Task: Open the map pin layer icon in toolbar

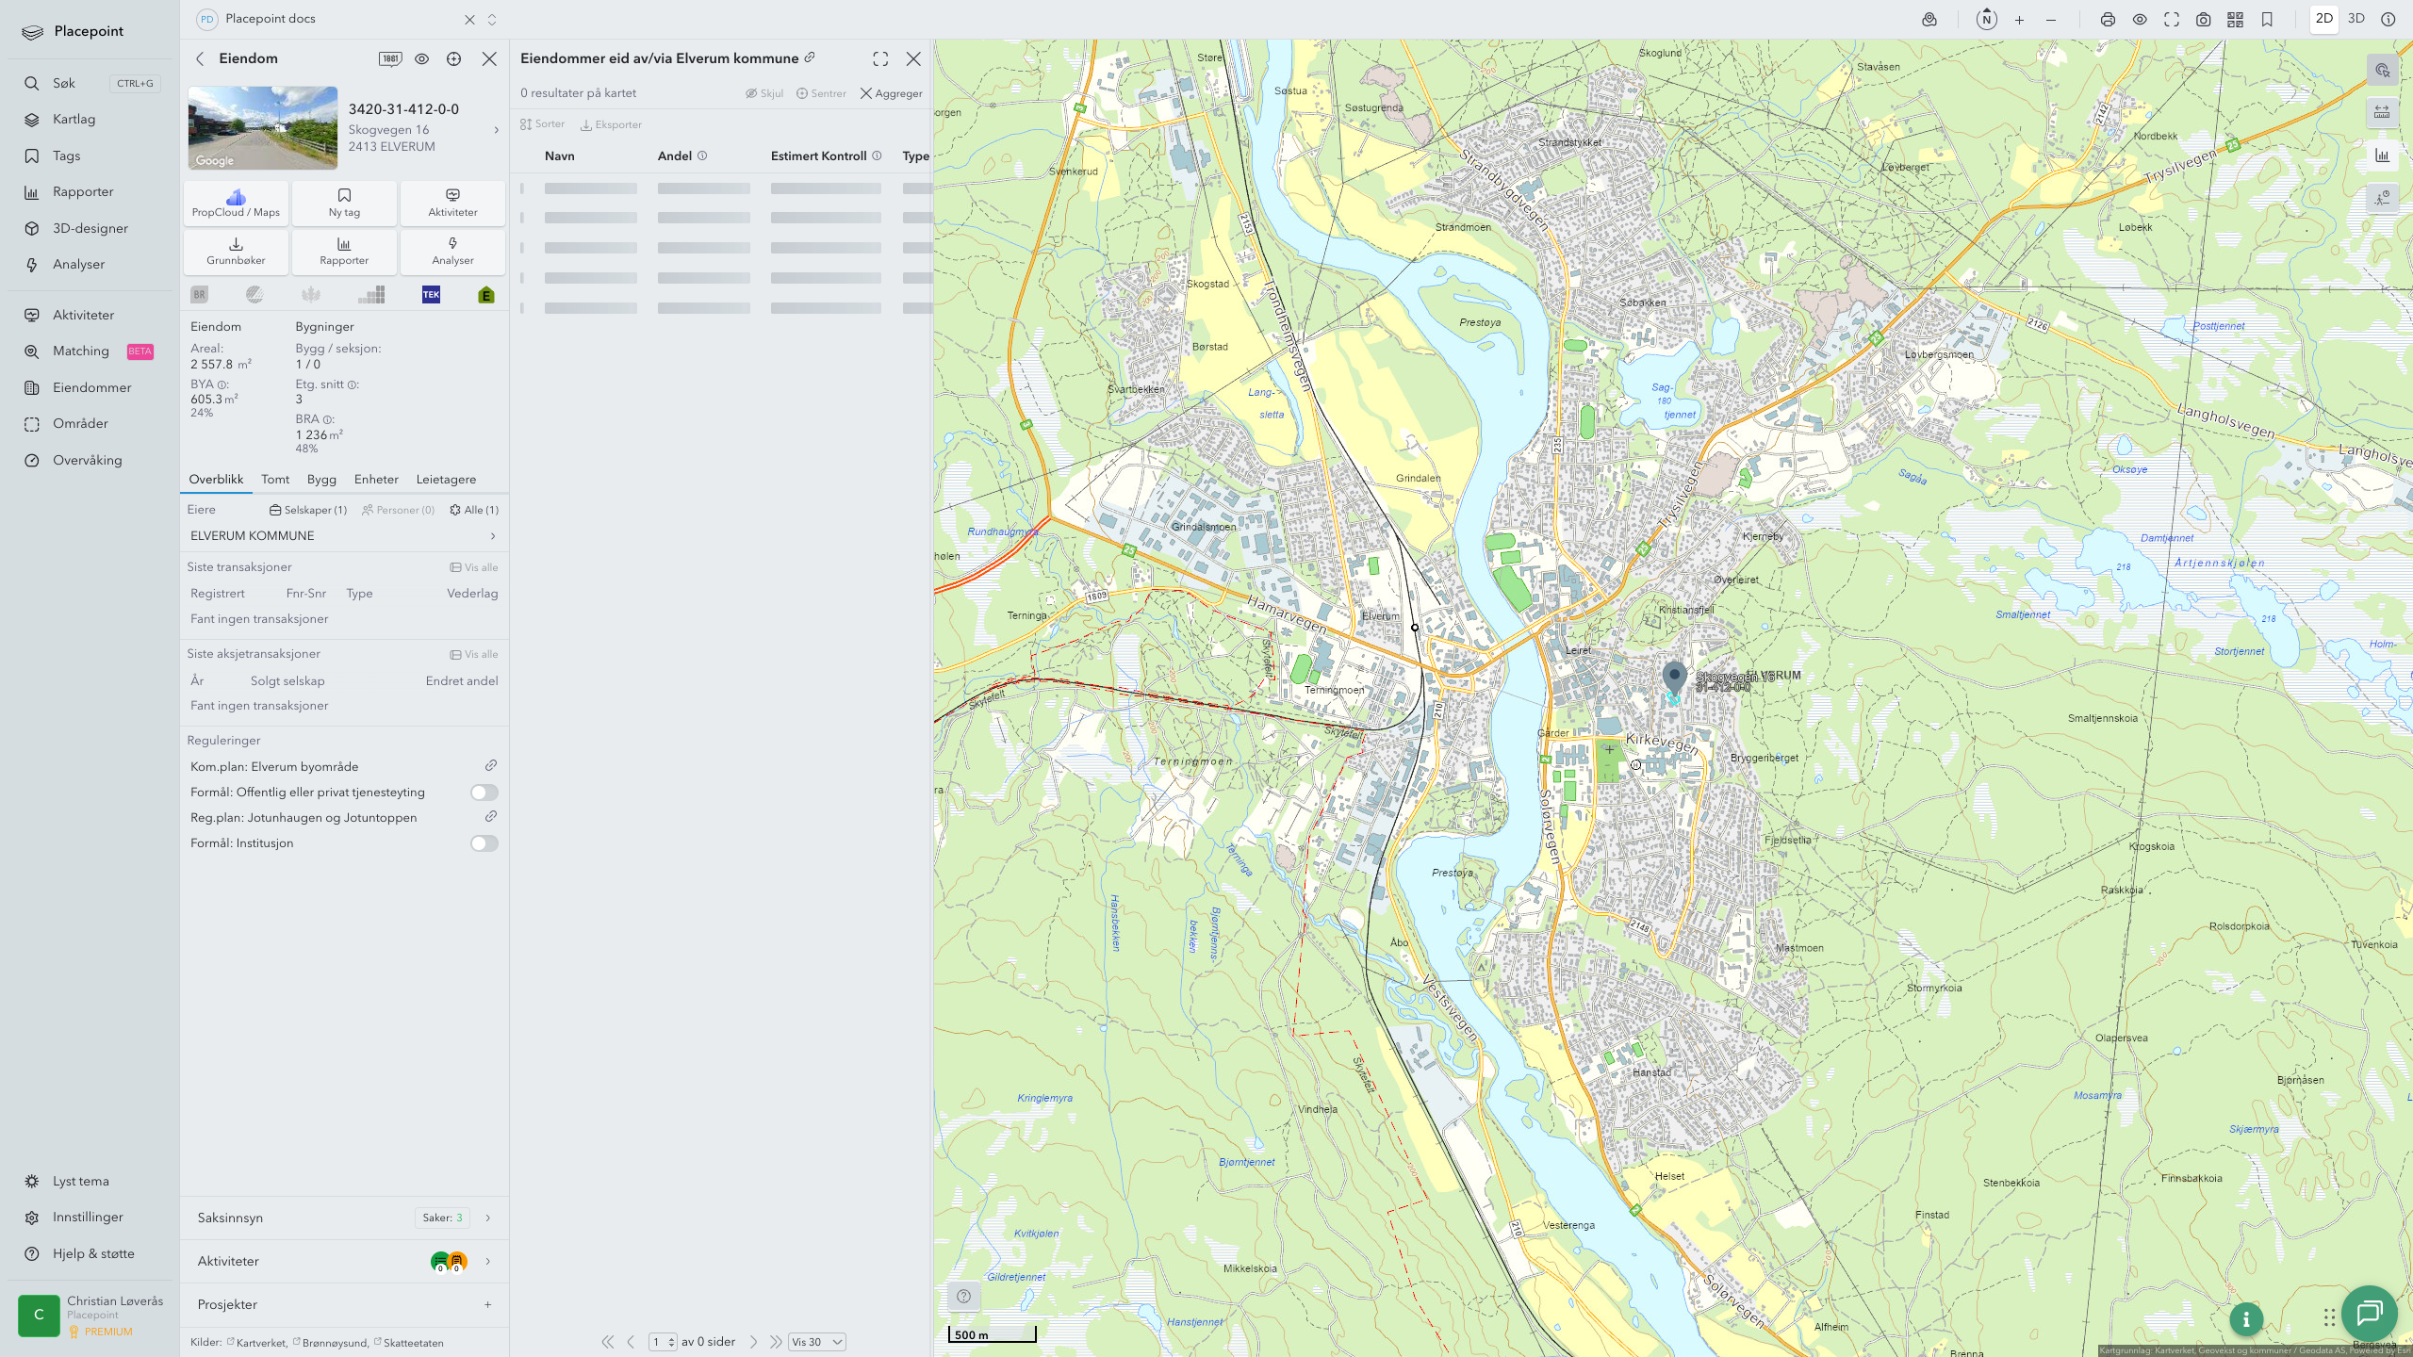Action: 1929,20
